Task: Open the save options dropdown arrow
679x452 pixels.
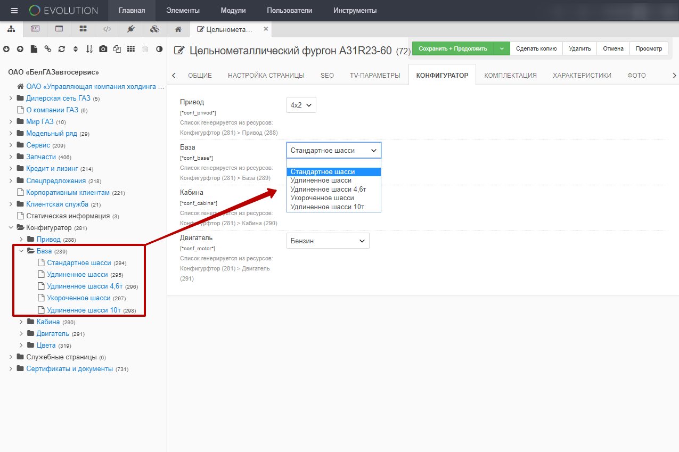Action: (502, 48)
